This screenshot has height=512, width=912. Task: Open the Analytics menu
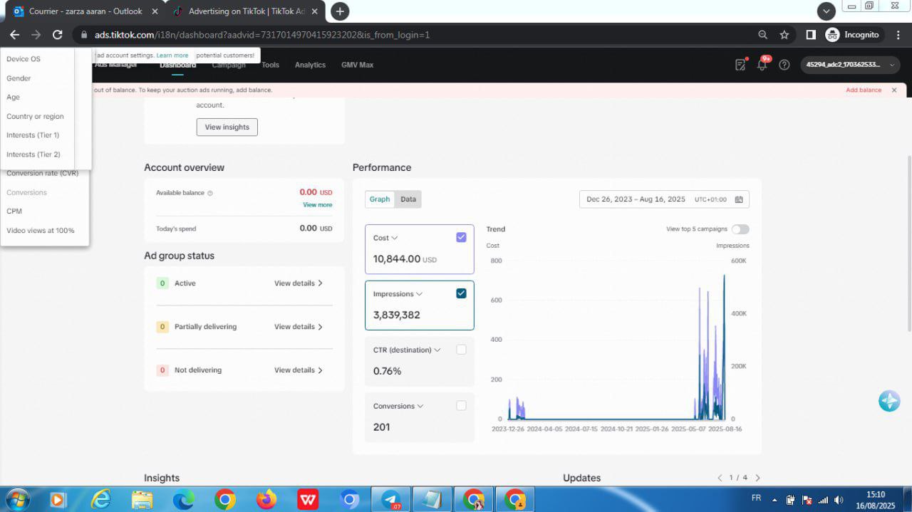point(310,65)
